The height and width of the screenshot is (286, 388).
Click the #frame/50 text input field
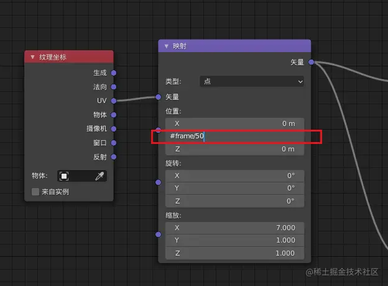pyautogui.click(x=234, y=136)
